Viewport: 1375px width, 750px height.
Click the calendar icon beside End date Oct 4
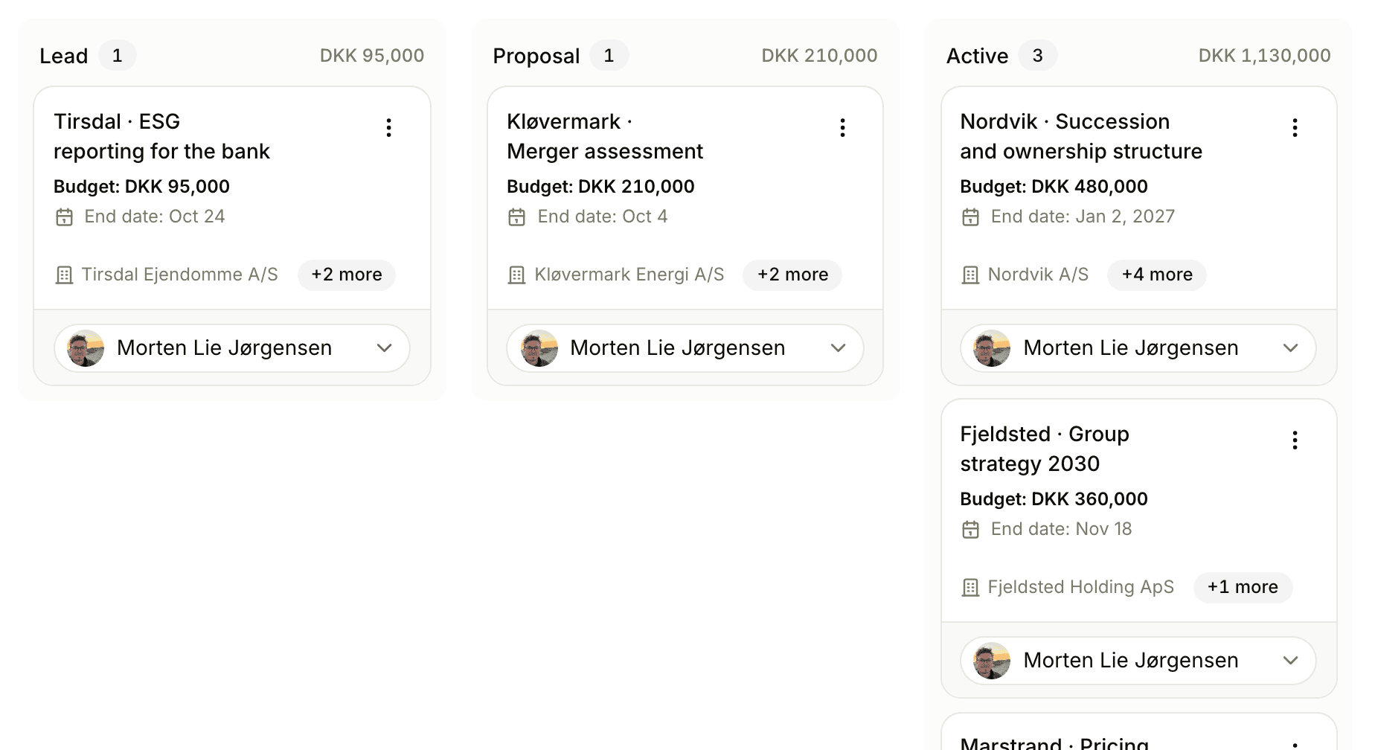click(x=517, y=217)
